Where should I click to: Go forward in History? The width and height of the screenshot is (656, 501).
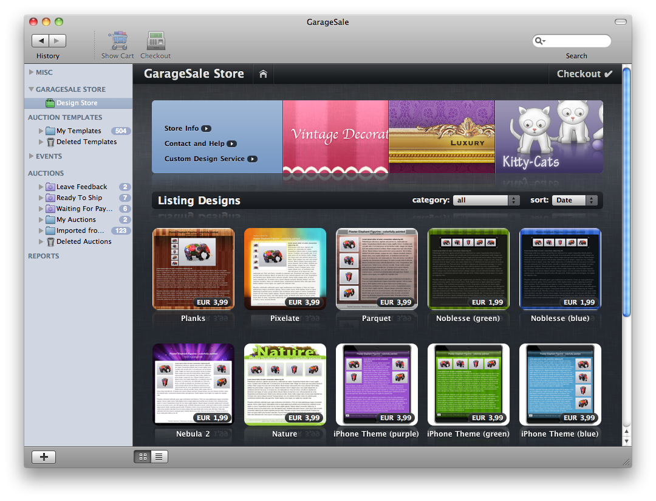57,41
